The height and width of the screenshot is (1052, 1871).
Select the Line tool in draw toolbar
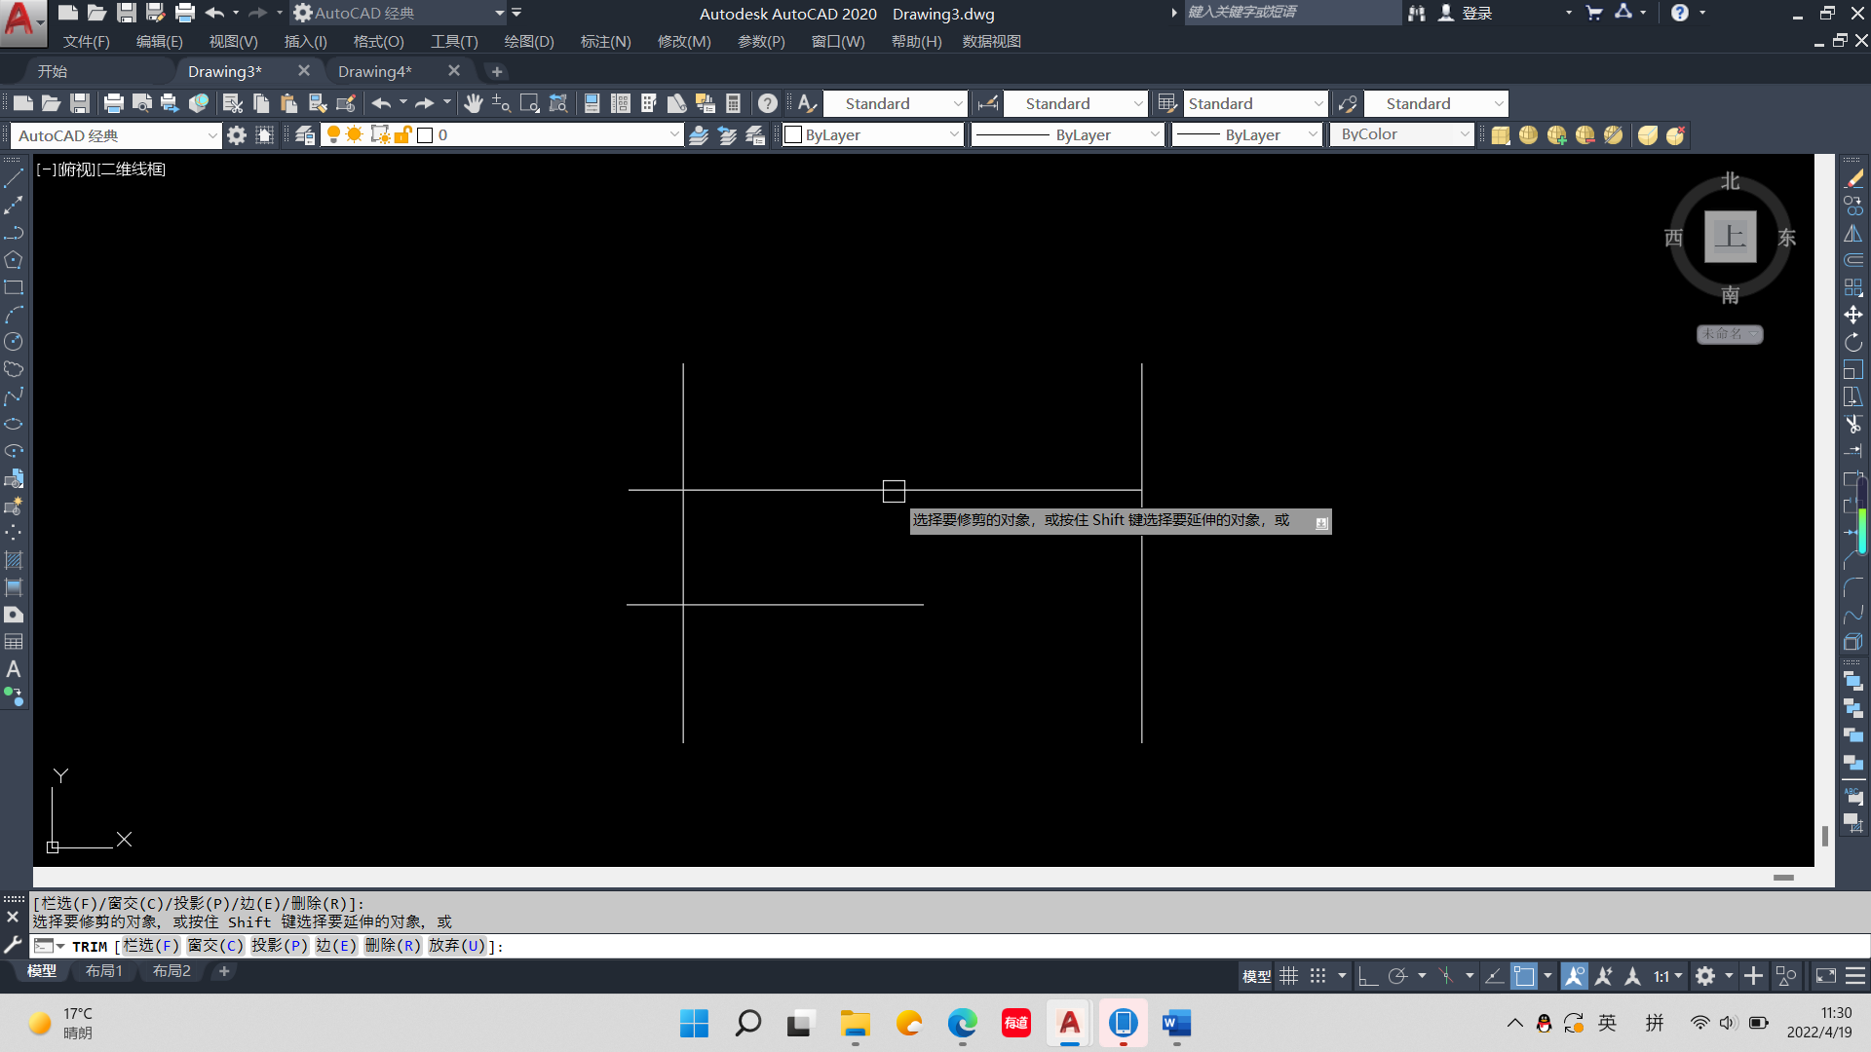[14, 178]
